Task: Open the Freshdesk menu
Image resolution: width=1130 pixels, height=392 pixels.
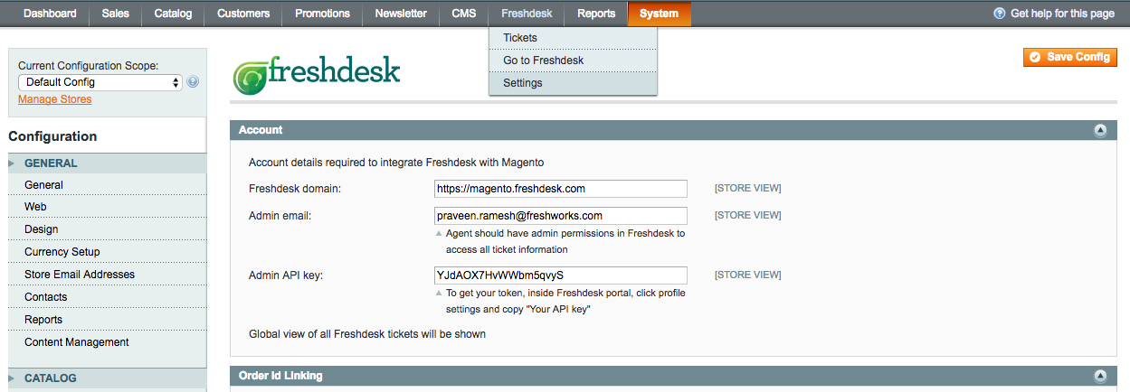Action: click(527, 14)
